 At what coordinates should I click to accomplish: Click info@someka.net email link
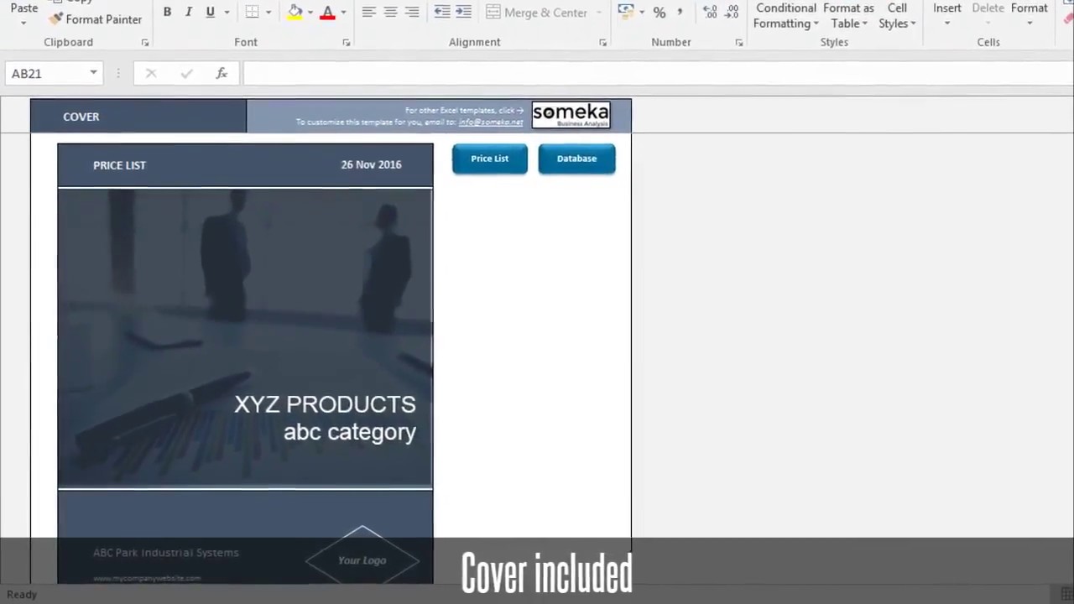[491, 122]
